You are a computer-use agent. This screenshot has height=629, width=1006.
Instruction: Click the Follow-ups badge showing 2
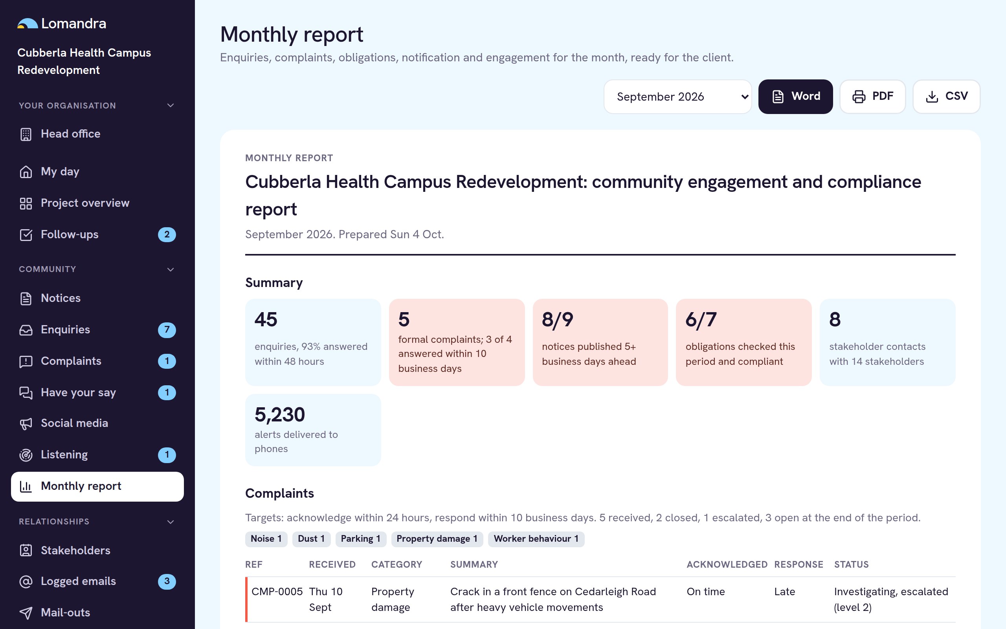tap(167, 235)
